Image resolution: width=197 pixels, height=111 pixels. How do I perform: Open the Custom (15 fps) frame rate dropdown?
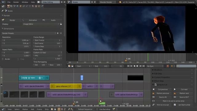(x=48, y=52)
